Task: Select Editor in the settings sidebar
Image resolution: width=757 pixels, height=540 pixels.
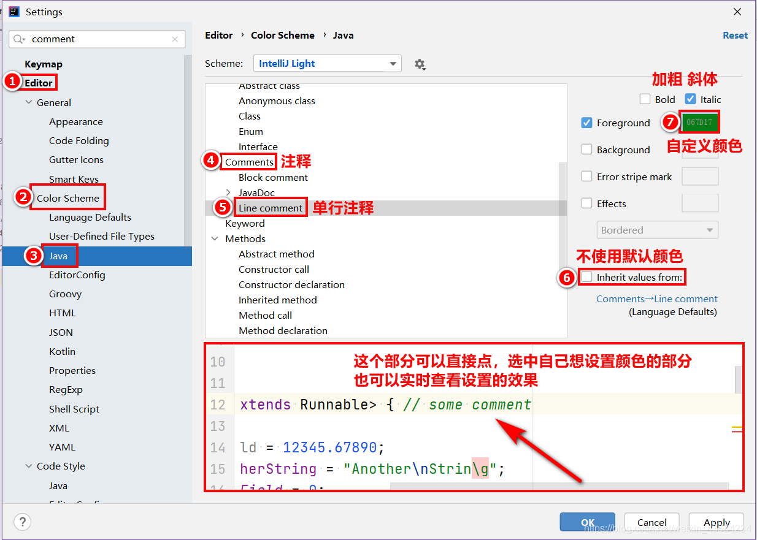Action: tap(39, 83)
